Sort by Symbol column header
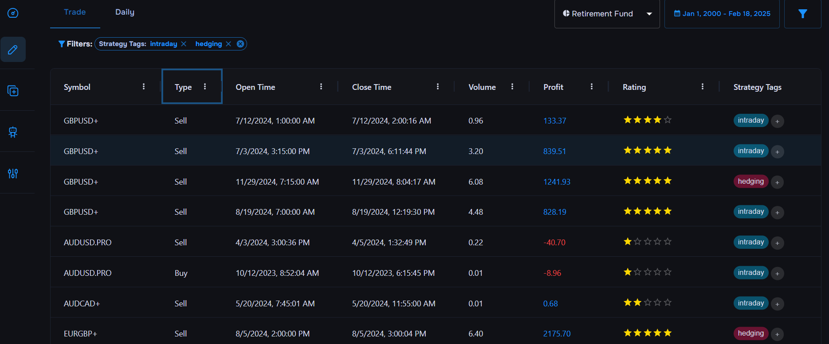The image size is (829, 344). click(x=77, y=87)
